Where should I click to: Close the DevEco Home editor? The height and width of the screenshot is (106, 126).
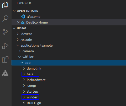pyautogui.click(x=18, y=22)
